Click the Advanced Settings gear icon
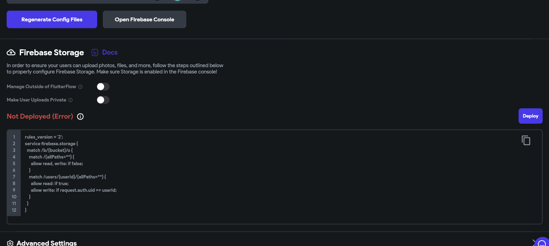The width and height of the screenshot is (549, 246). 10,243
